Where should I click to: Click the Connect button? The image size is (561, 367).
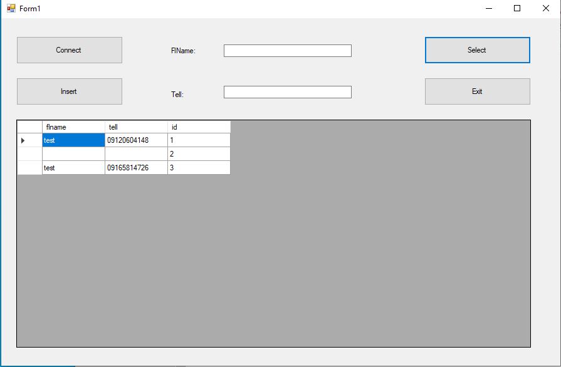69,50
